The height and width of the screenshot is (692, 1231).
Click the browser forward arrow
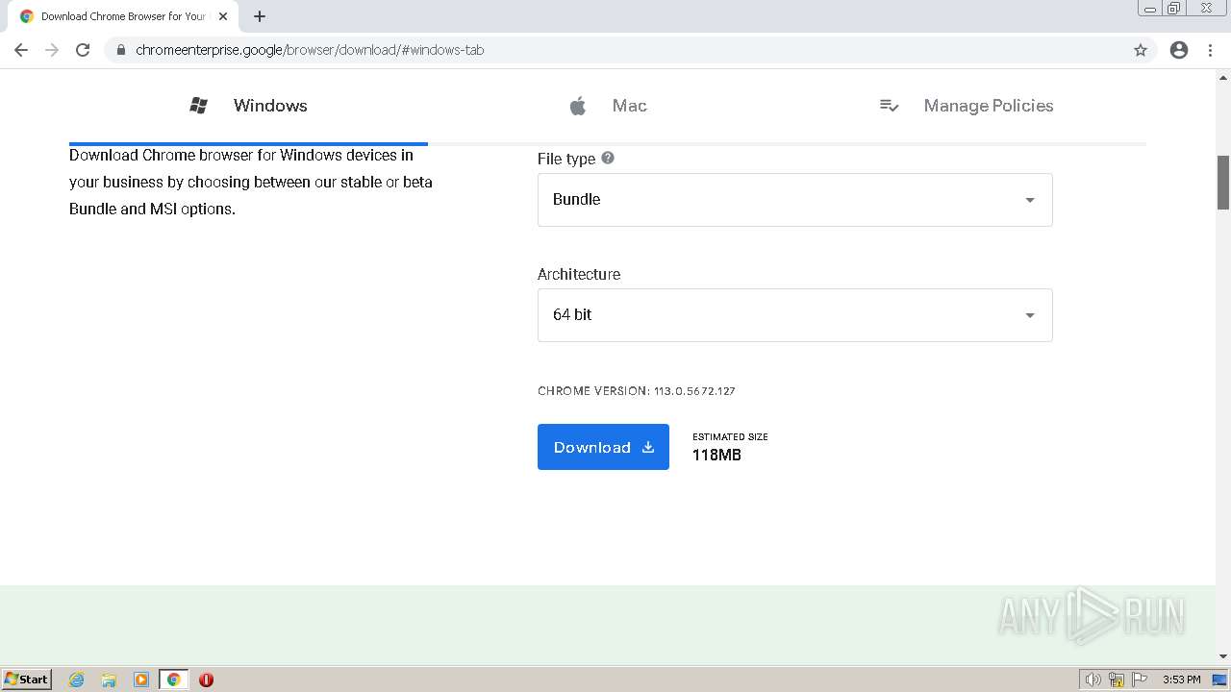pos(52,50)
